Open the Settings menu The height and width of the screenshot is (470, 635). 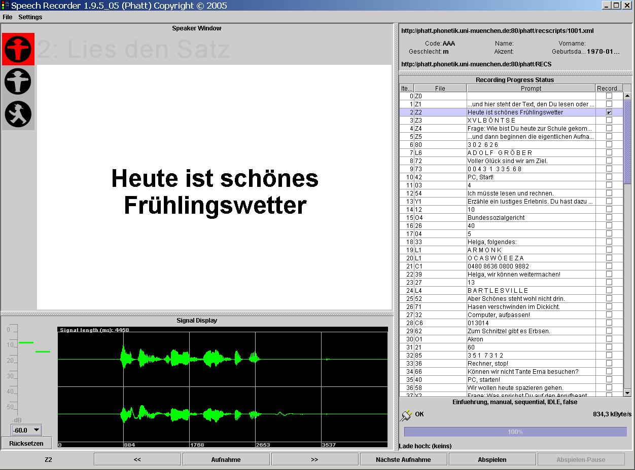pyautogui.click(x=30, y=17)
